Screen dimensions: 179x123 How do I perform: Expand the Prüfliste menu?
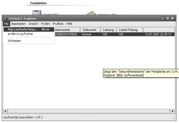[58, 24]
